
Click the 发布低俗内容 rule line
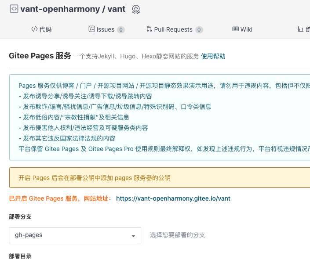(74, 117)
